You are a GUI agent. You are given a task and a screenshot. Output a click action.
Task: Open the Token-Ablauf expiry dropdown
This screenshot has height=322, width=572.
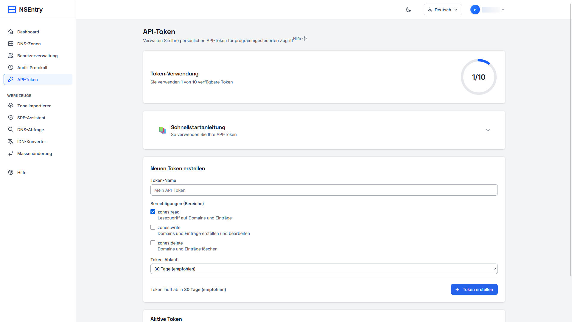tap(324, 269)
